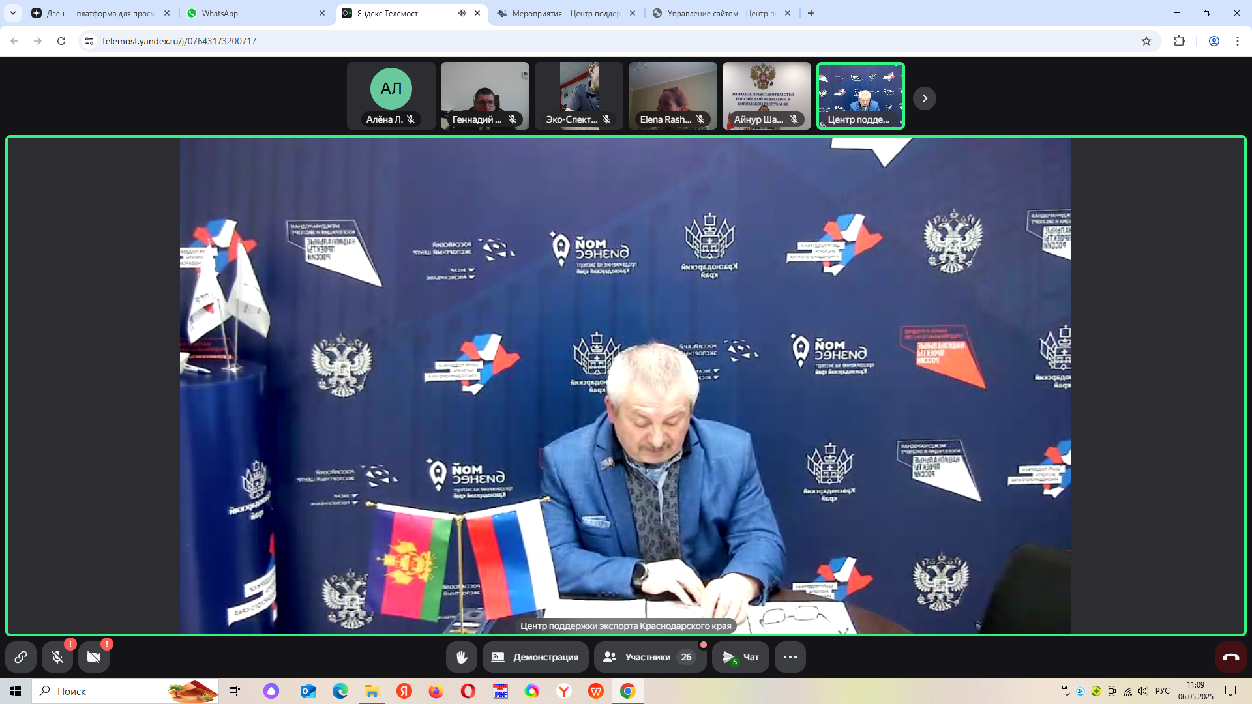Copy meeting link via chain icon
Viewport: 1252px width, 704px height.
point(21,657)
